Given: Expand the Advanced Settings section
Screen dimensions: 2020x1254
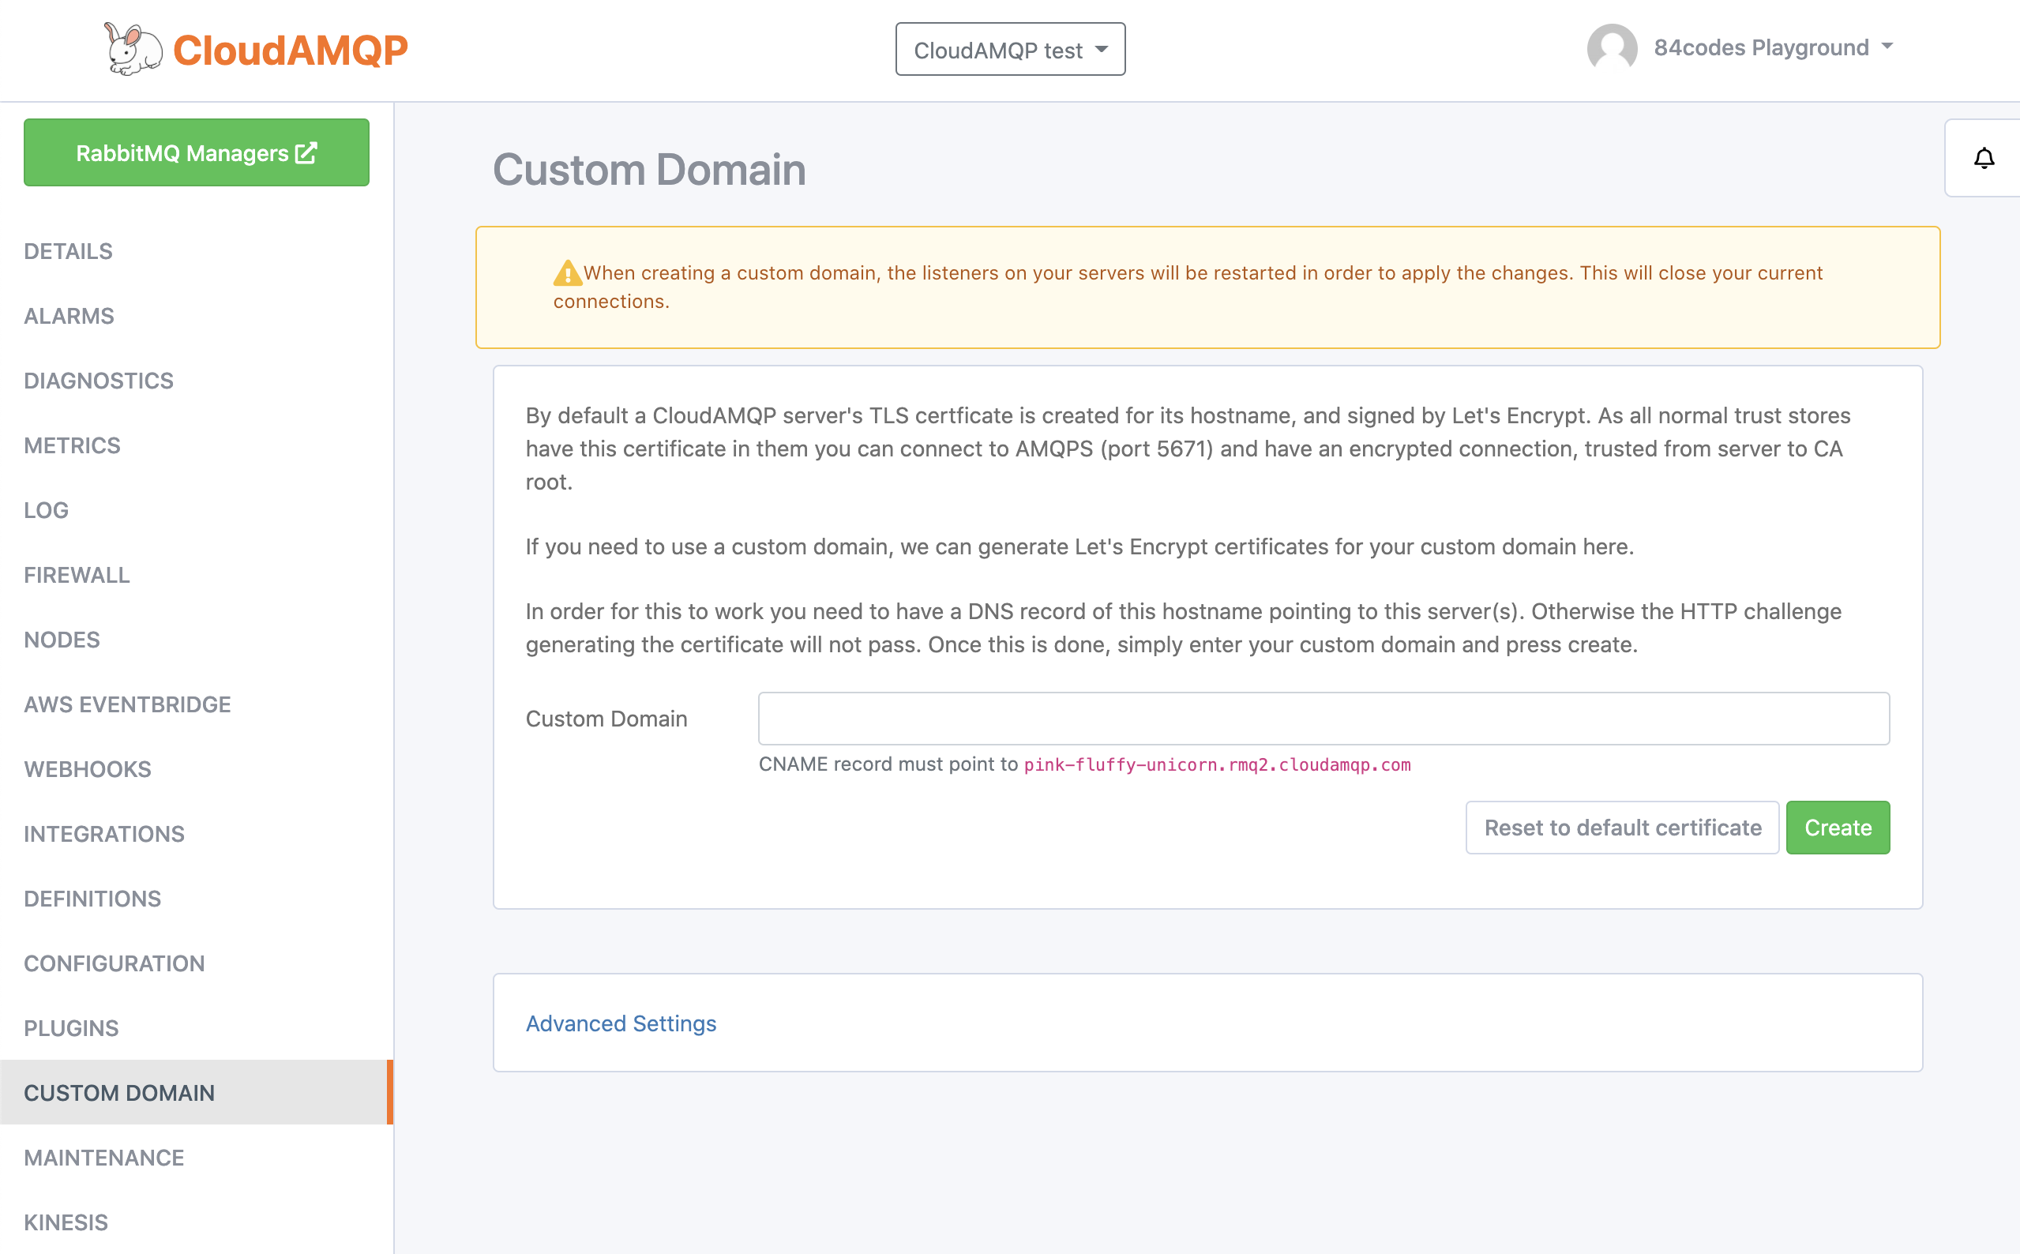Looking at the screenshot, I should click(x=621, y=1023).
